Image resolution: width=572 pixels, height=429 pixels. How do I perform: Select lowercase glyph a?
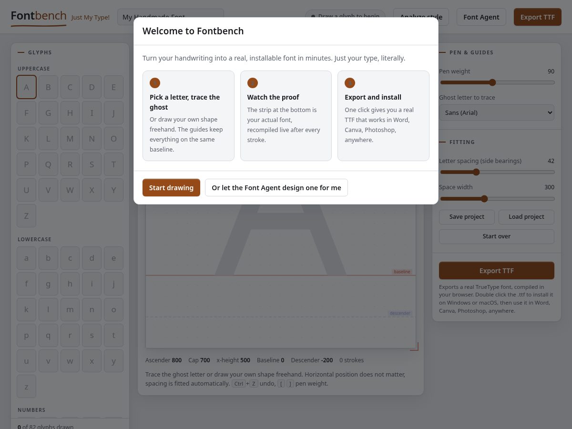(x=26, y=258)
